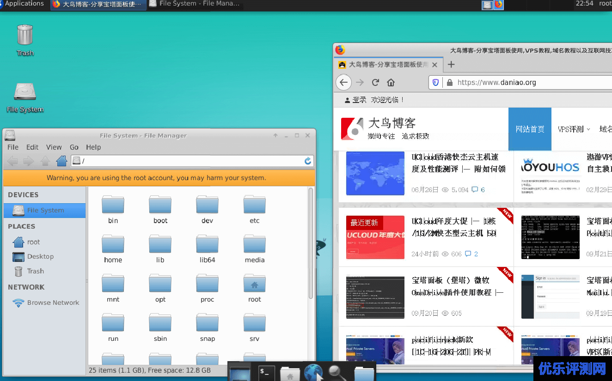Open new tab in Firefox
The image size is (612, 381).
click(x=452, y=65)
